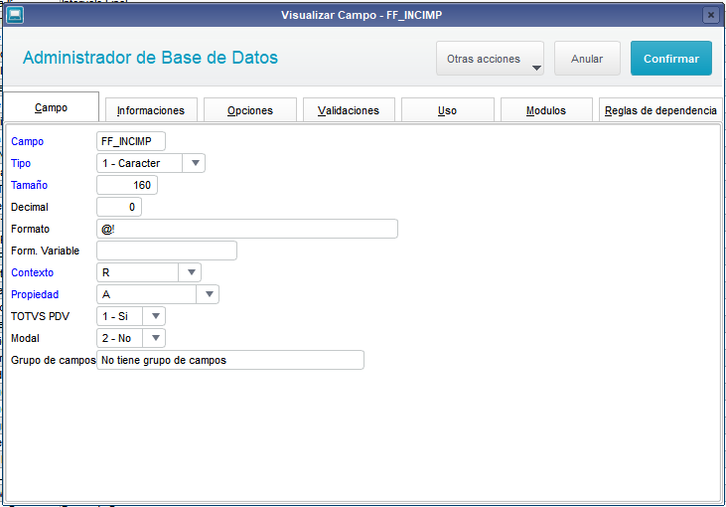Screen dimensions: 726x507
Task: Open the Modal dropdown arrow
Action: pos(155,338)
